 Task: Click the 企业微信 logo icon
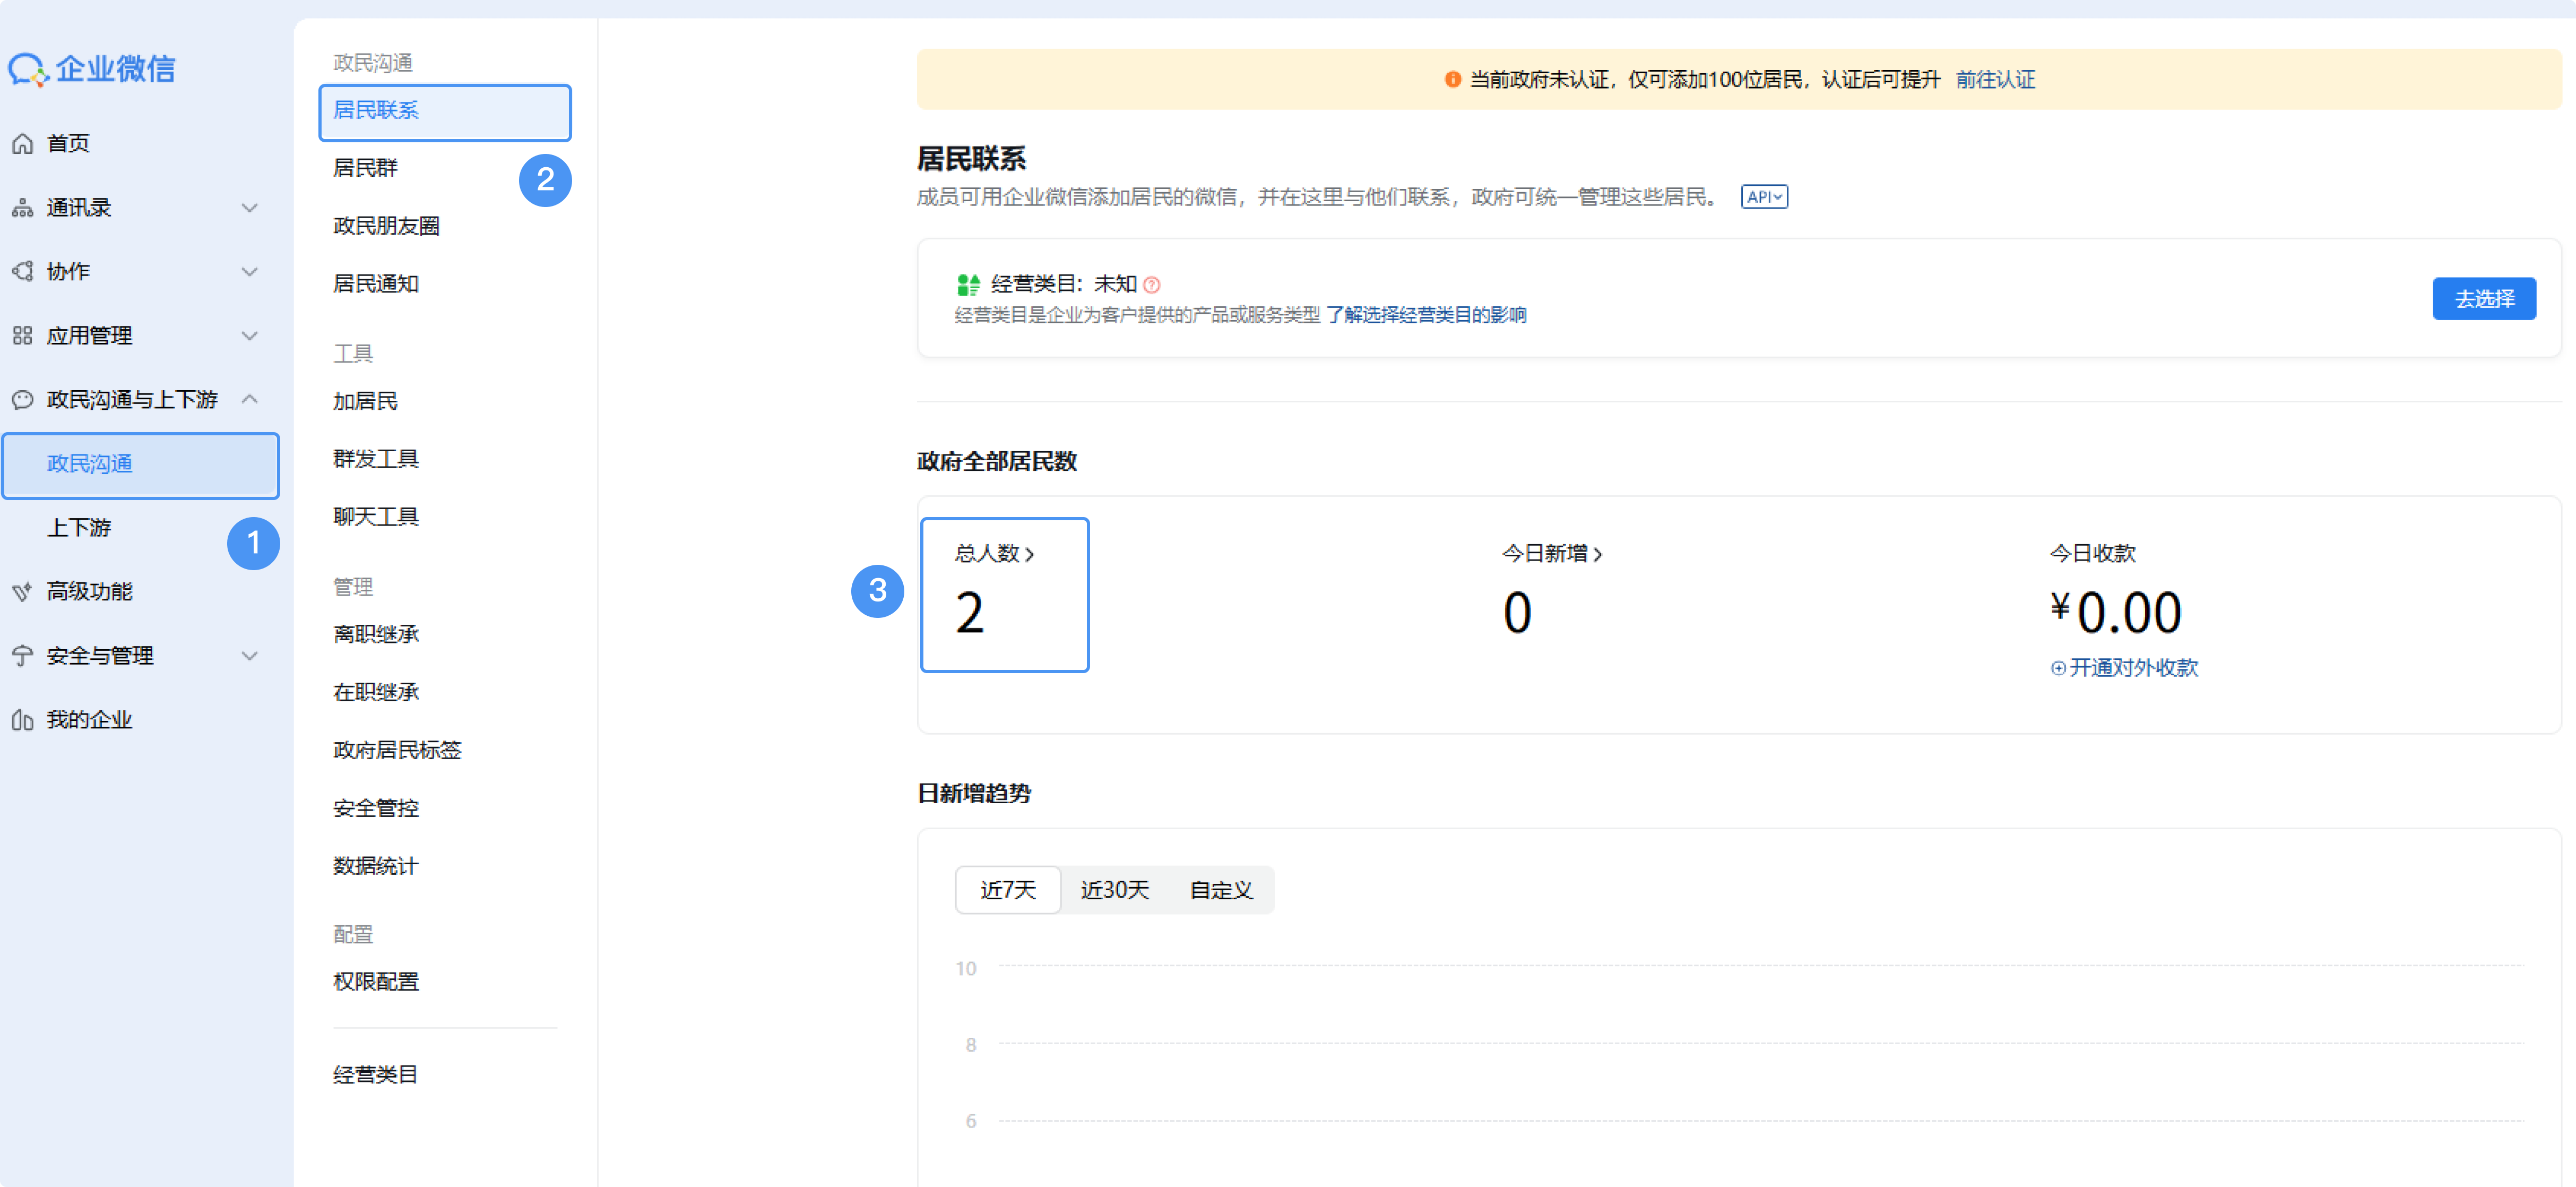click(x=28, y=69)
